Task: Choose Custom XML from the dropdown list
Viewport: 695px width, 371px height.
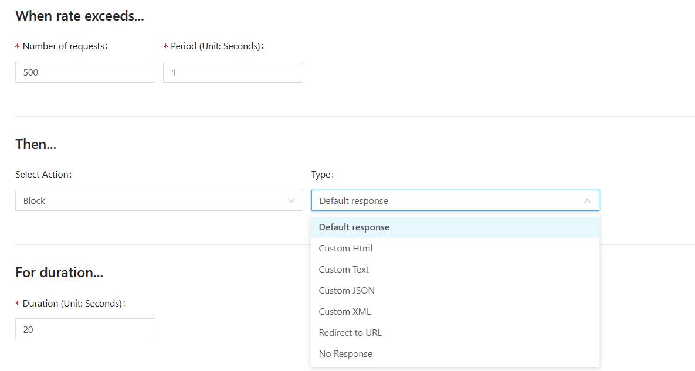Action: [x=345, y=312]
